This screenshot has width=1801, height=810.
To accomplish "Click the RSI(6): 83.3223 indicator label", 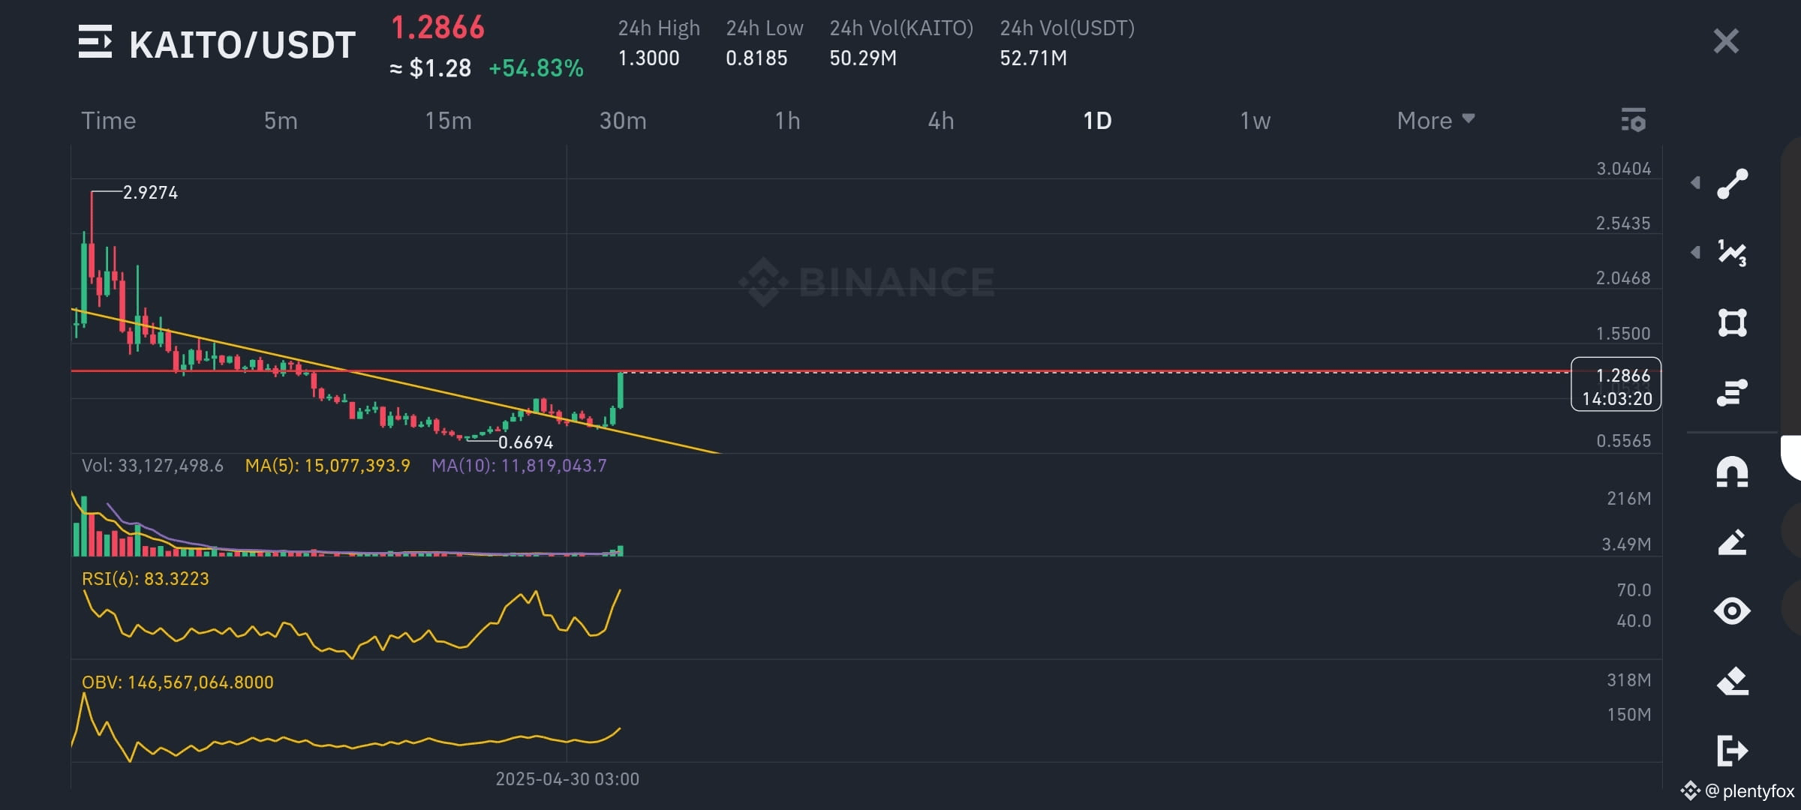I will (x=145, y=579).
